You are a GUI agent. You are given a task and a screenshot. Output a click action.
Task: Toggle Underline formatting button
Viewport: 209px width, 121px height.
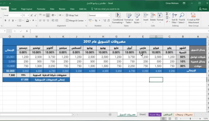[13, 21]
